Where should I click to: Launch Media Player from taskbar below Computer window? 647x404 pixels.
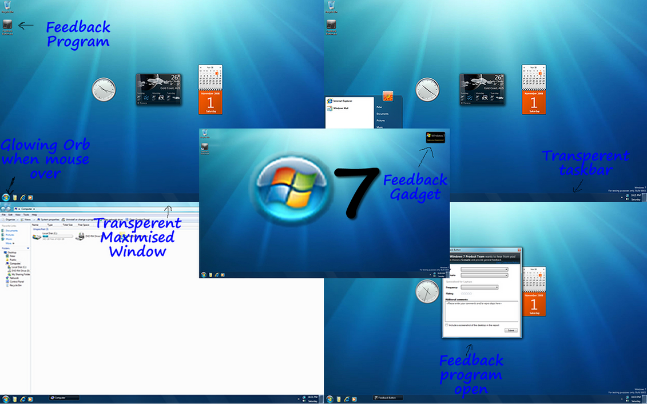tap(30, 399)
